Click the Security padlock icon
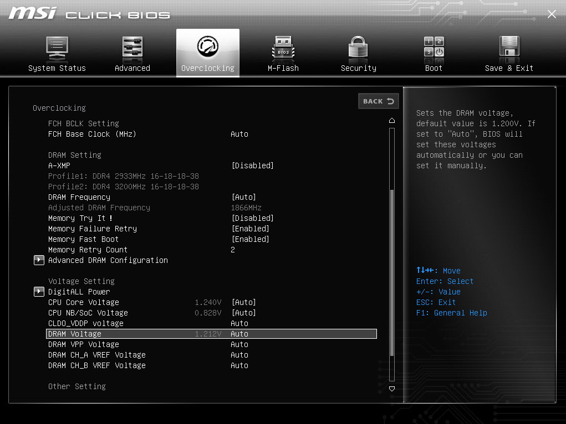Screen dimensions: 566x424 (358, 48)
